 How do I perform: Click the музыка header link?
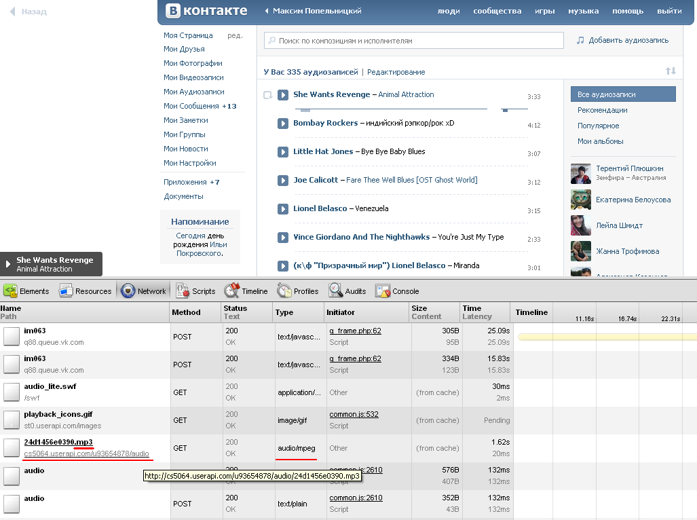click(583, 11)
